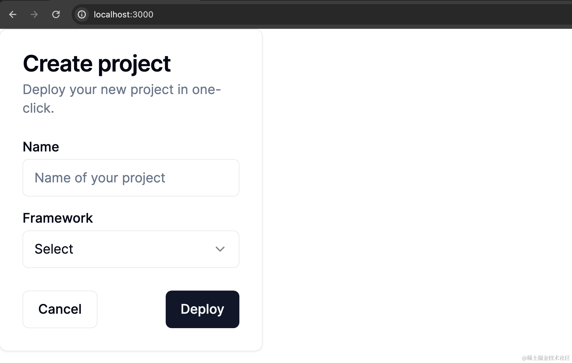Click the word 'click.' in the subtitle

(x=38, y=108)
